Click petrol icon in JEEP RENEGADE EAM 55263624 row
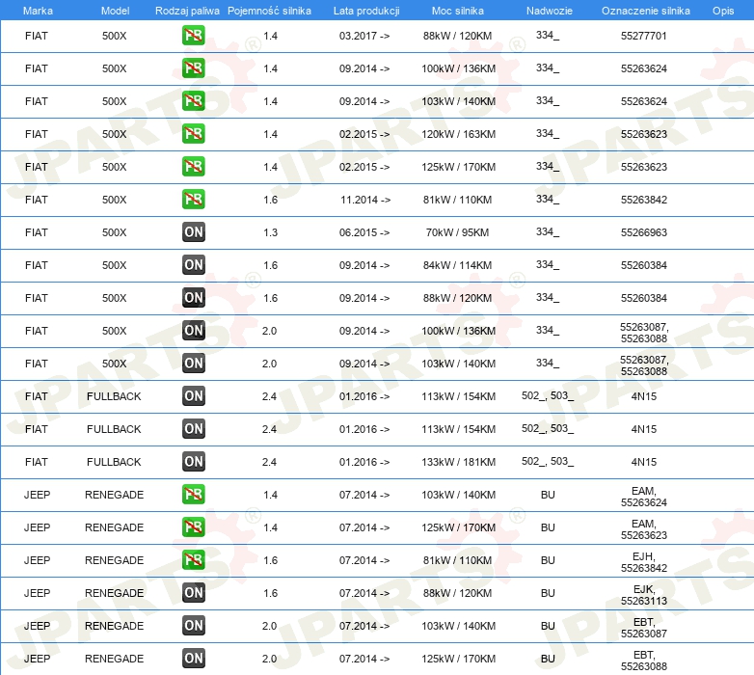The image size is (754, 675). 193,495
